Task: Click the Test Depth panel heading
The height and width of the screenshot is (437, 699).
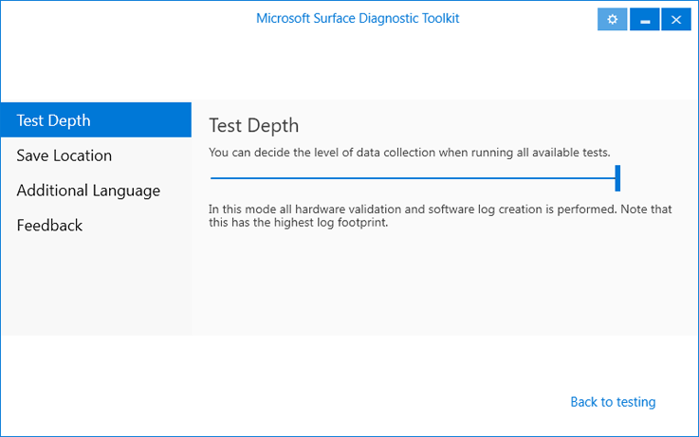Action: click(253, 125)
